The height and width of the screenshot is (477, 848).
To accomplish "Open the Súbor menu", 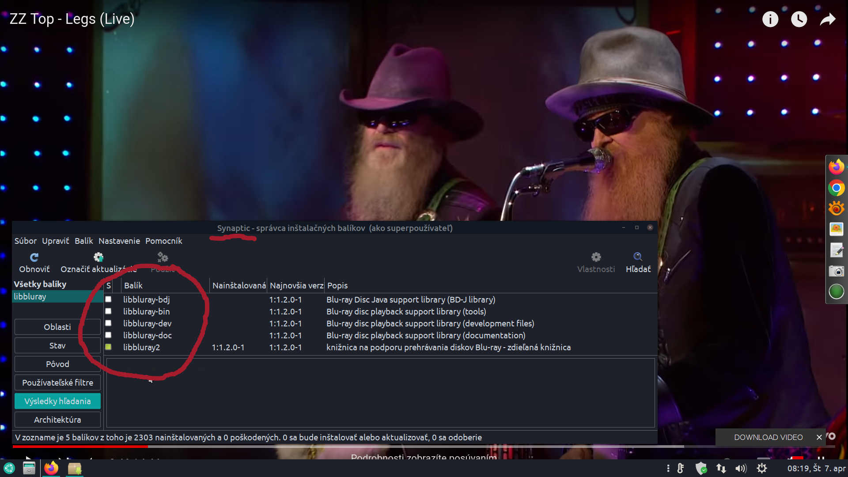I will tap(25, 241).
